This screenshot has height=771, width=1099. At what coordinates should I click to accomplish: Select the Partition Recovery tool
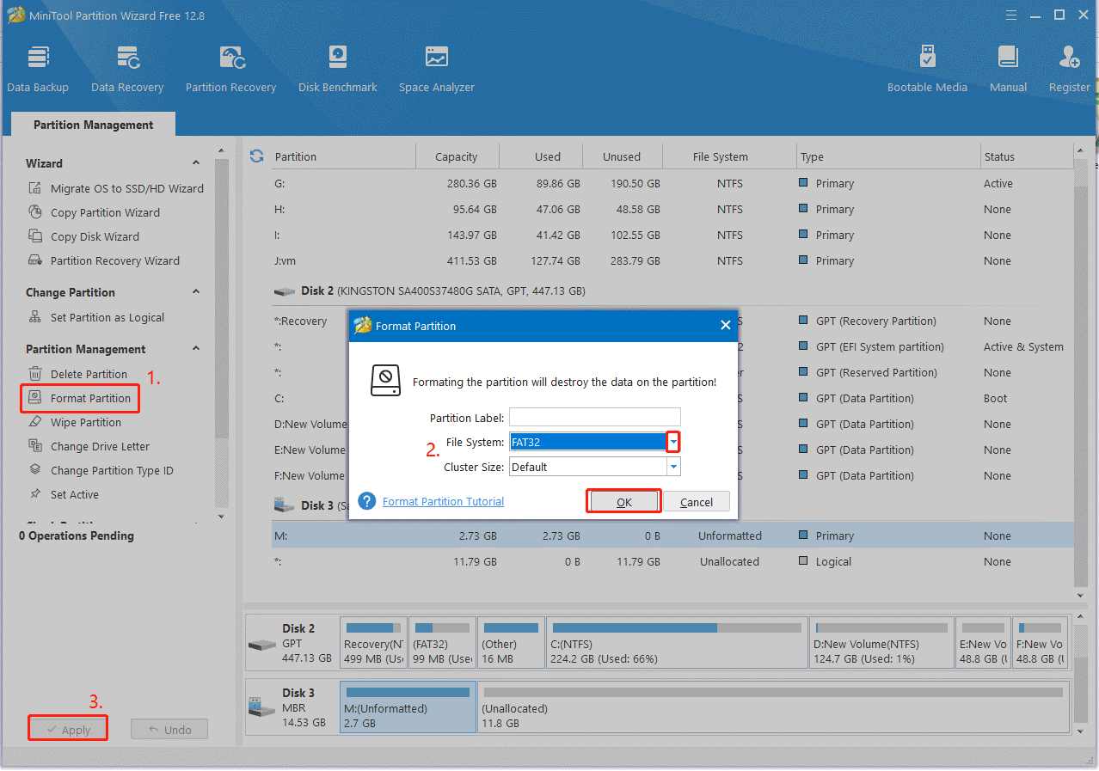[230, 67]
